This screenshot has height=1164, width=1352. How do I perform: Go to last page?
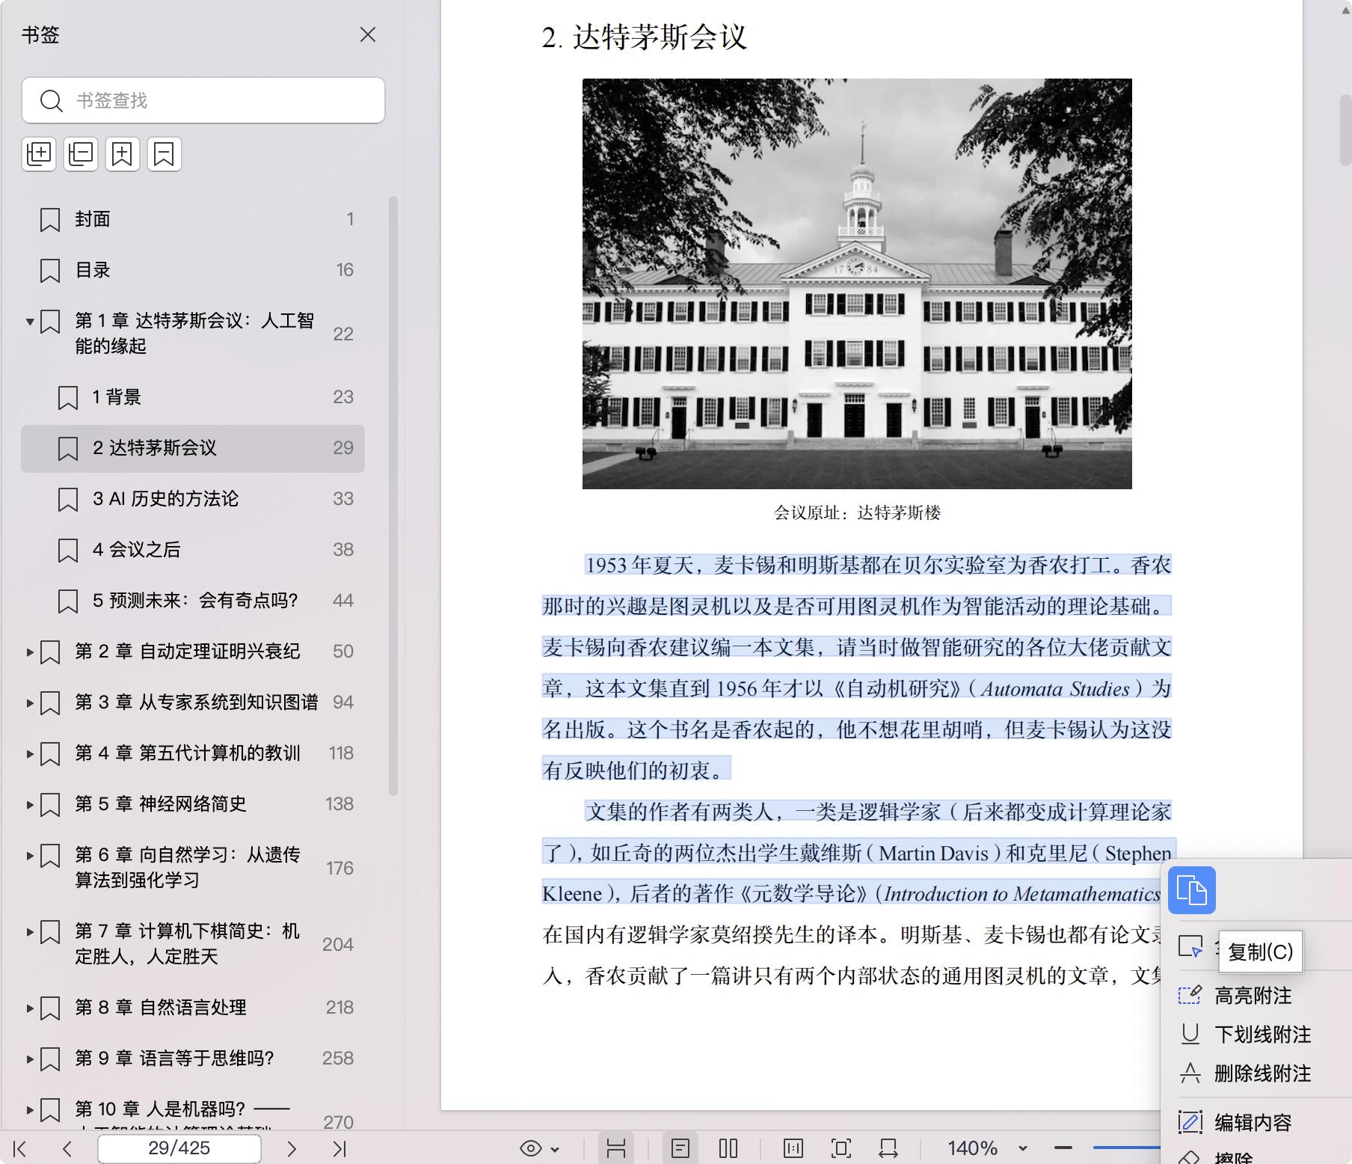click(x=339, y=1148)
